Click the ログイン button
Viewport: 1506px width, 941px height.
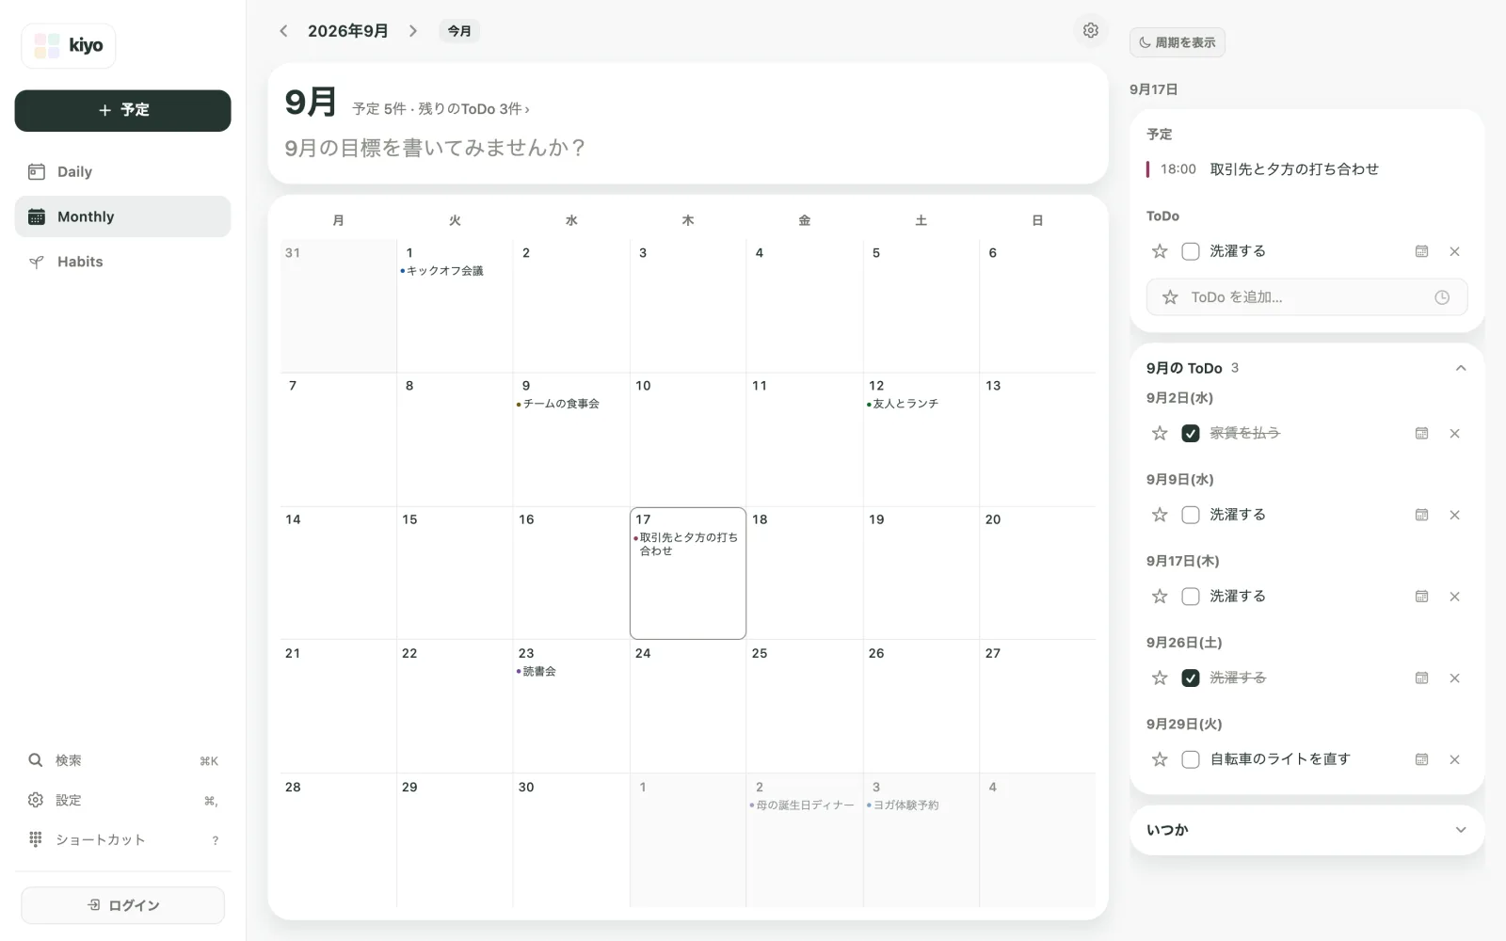(x=122, y=905)
